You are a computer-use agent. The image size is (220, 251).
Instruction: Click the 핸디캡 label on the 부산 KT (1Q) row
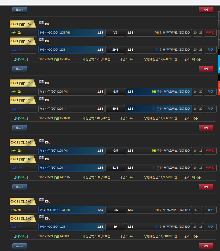[x=24, y=151]
